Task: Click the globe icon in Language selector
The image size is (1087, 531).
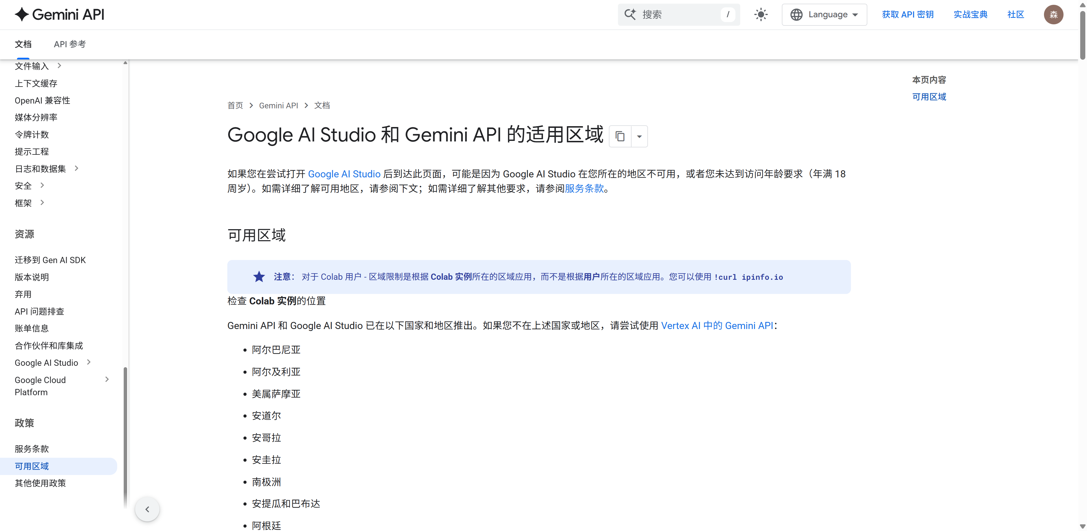Action: [796, 15]
